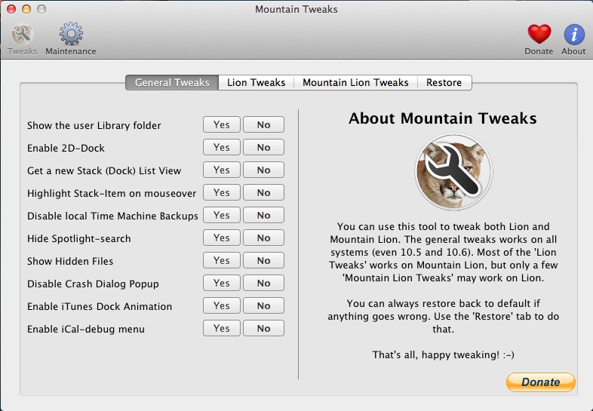The image size is (593, 411).
Task: Switch to the Lion Tweaks tab
Action: point(256,82)
